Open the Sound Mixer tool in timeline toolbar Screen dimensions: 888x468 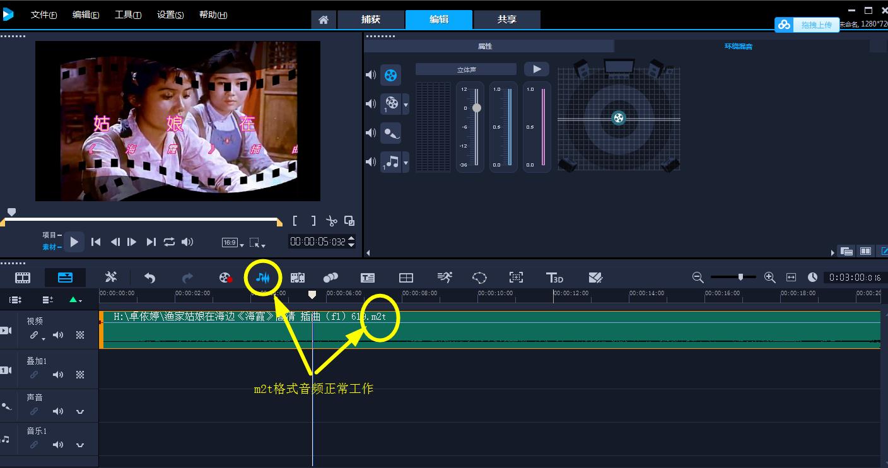coord(263,278)
